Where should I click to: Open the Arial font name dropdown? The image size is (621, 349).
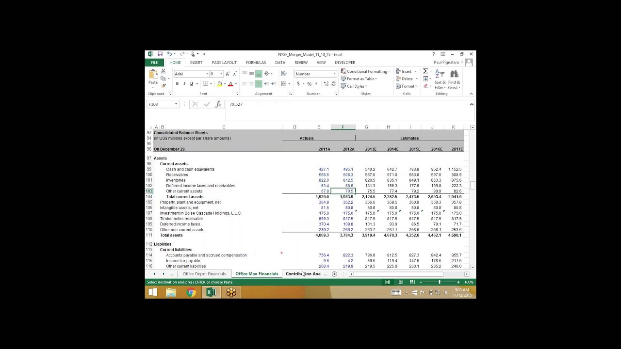tap(207, 74)
